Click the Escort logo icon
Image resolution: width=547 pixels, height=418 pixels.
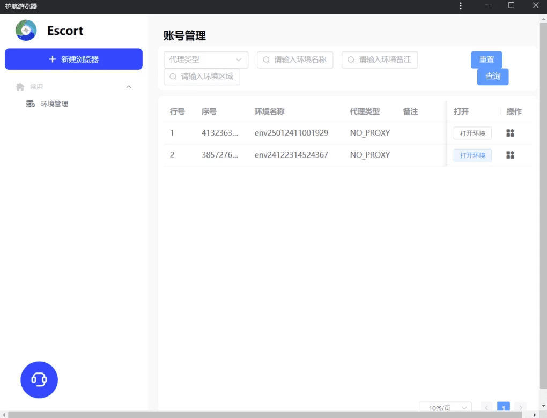(26, 31)
